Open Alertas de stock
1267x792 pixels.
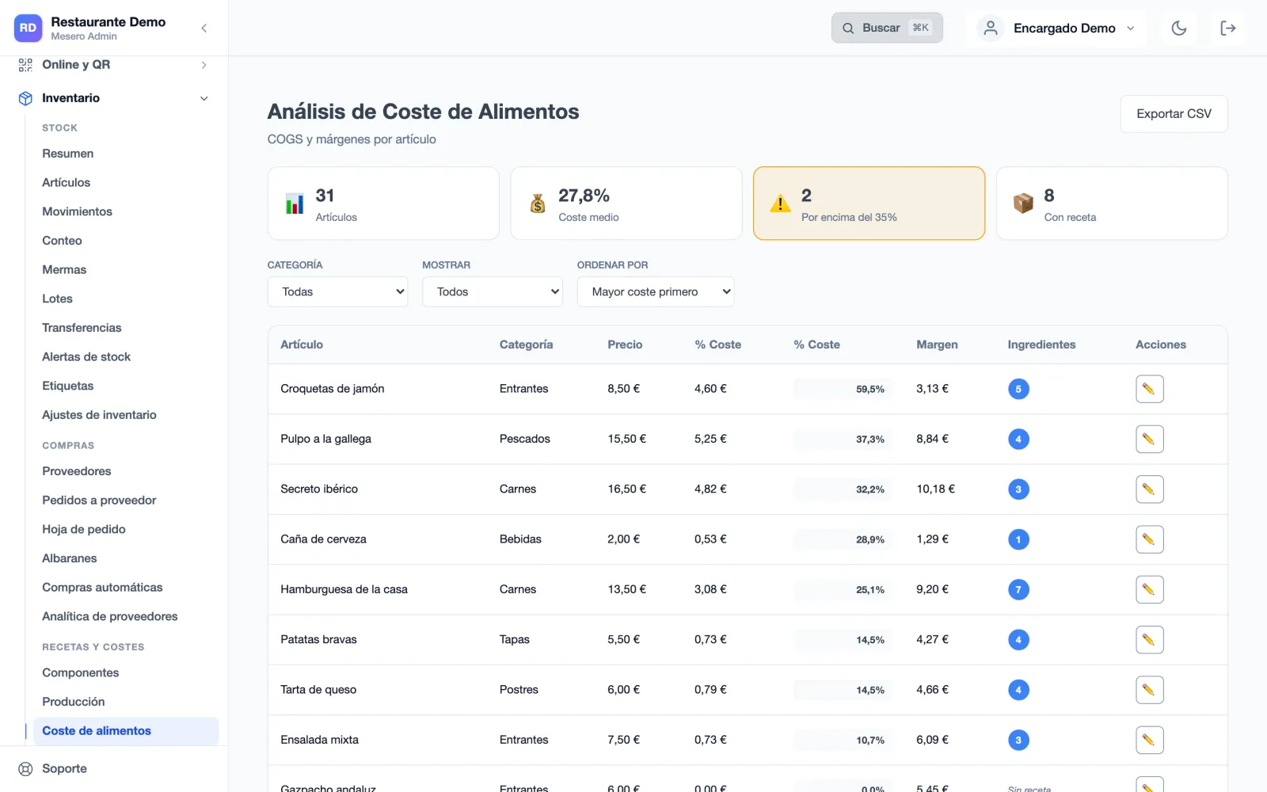[86, 356]
